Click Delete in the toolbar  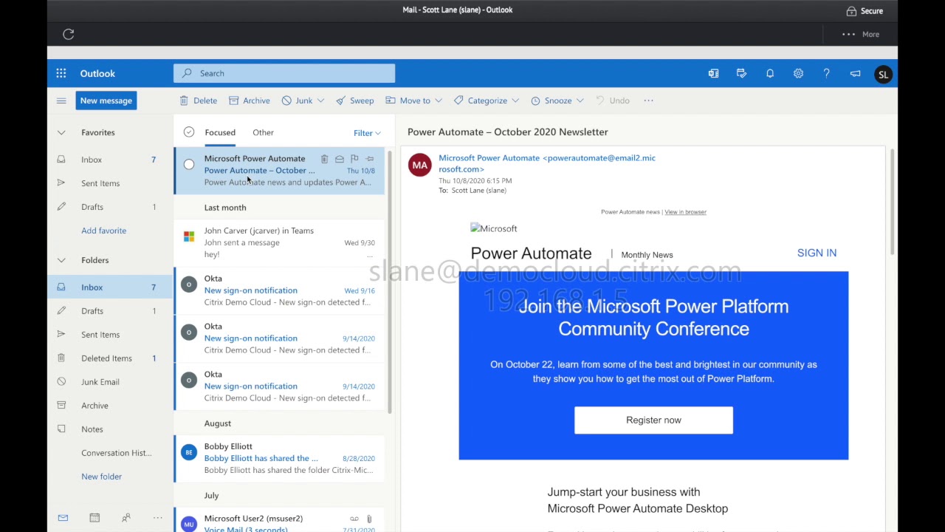coord(199,100)
